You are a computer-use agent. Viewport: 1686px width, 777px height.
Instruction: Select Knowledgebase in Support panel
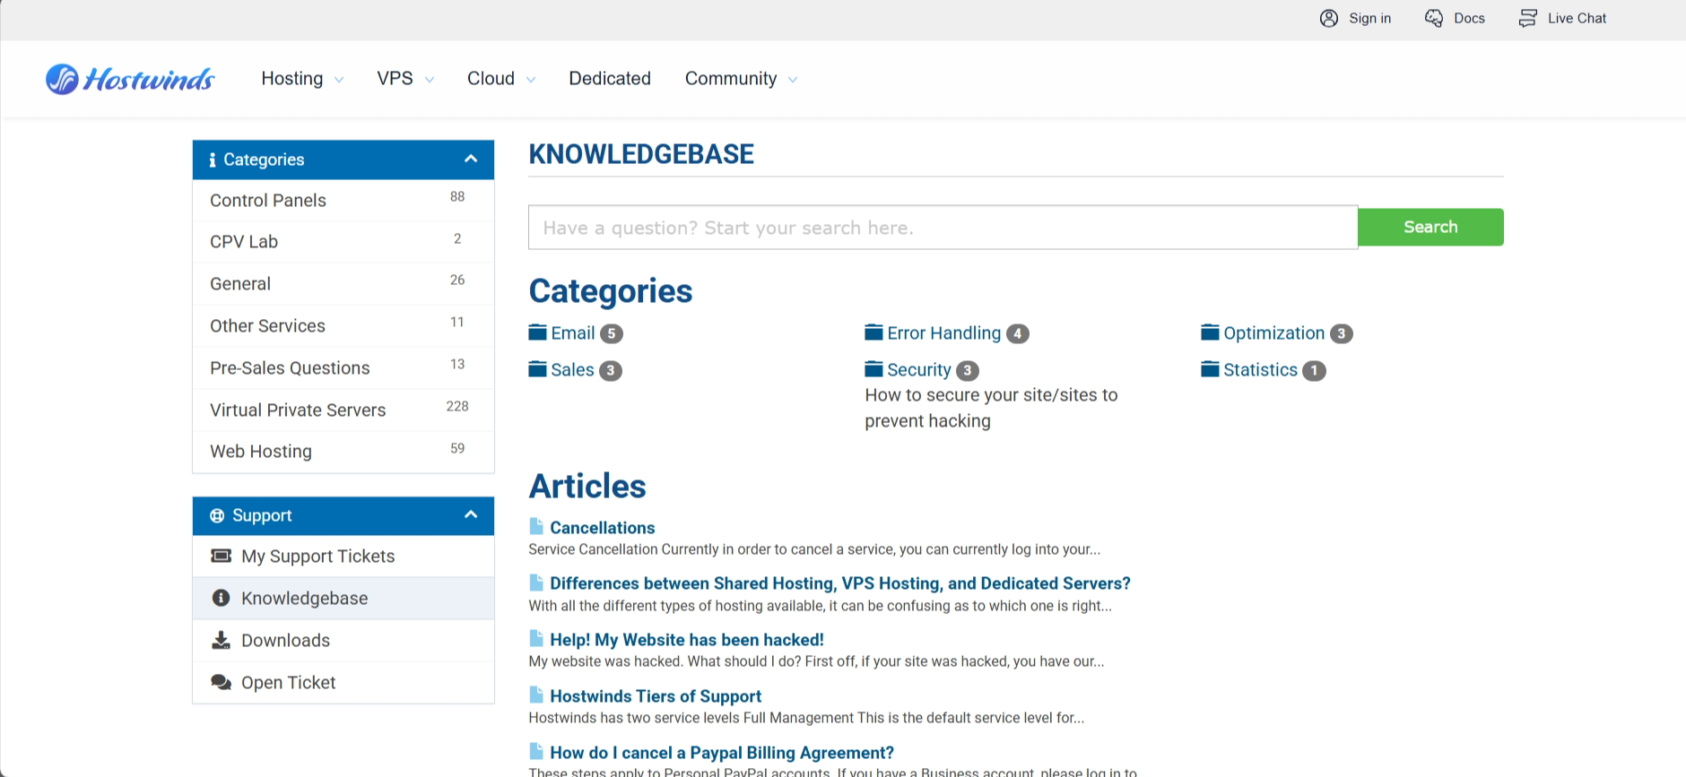[x=343, y=599]
